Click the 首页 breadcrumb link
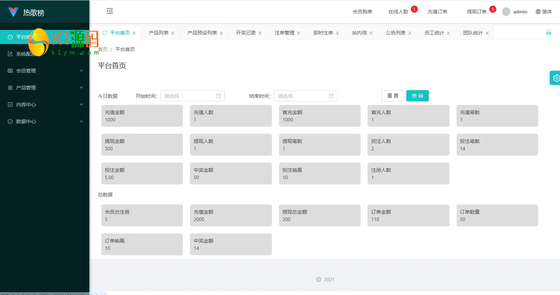 click(103, 49)
